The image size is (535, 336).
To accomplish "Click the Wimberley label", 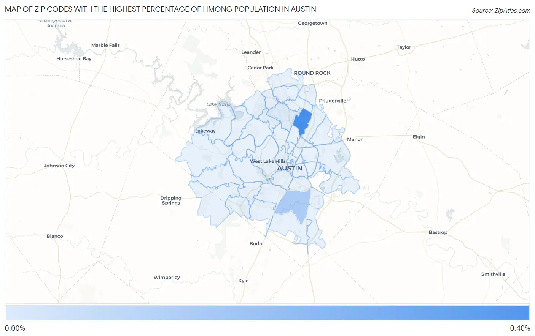I will pos(167,278).
